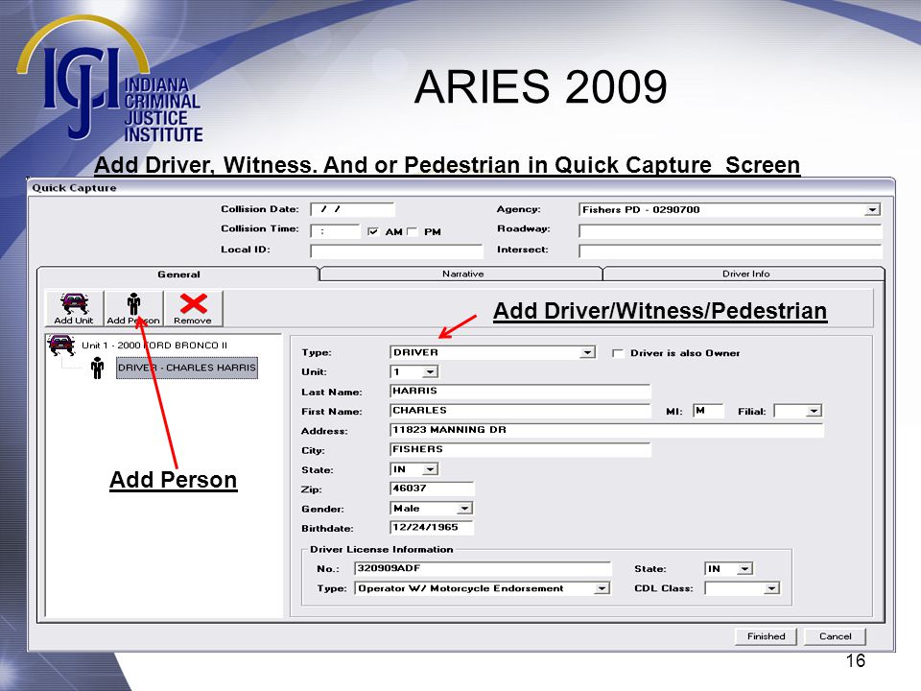Click the red X Remove icon
Screen dimensions: 921x691
193,304
